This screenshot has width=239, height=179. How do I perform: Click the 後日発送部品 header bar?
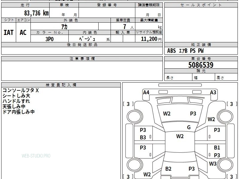[82, 45]
